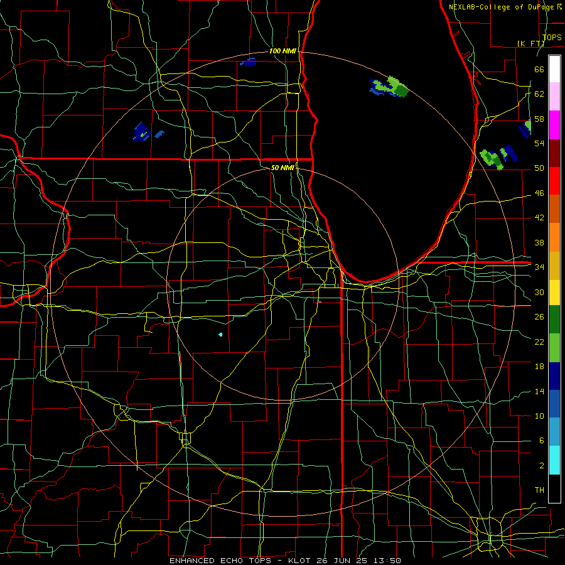Click the white swatch atop the tops legend

[554, 69]
